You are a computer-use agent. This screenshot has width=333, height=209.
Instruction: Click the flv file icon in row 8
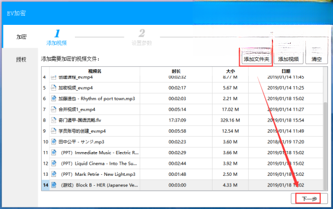[53, 120]
